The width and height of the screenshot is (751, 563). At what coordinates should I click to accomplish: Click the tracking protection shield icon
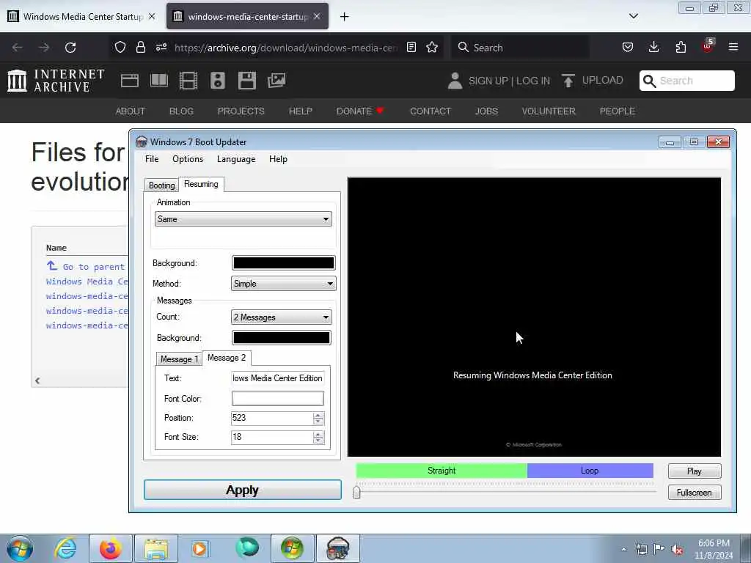[x=120, y=48]
